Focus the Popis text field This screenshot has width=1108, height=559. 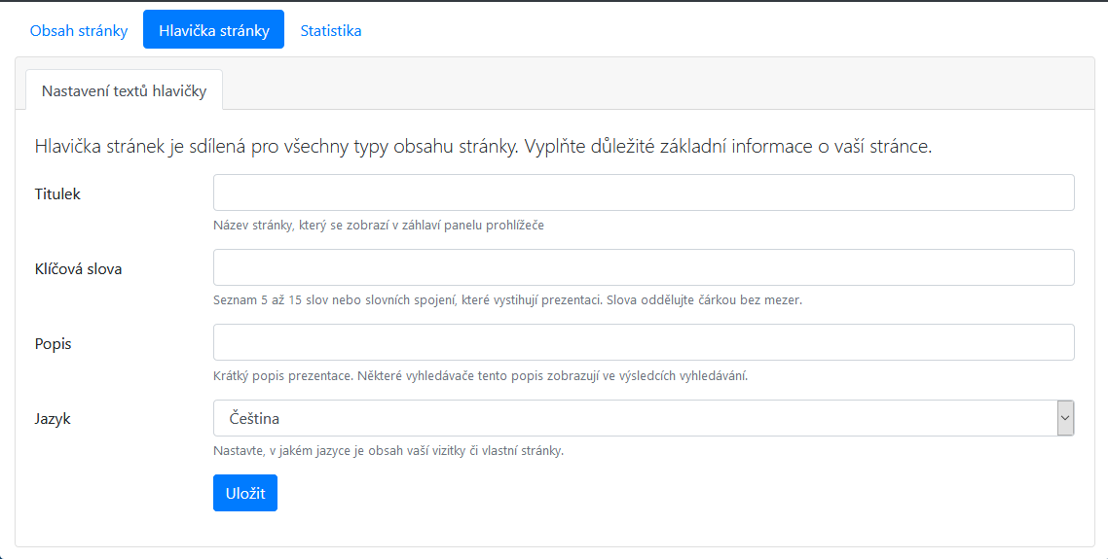tap(643, 342)
